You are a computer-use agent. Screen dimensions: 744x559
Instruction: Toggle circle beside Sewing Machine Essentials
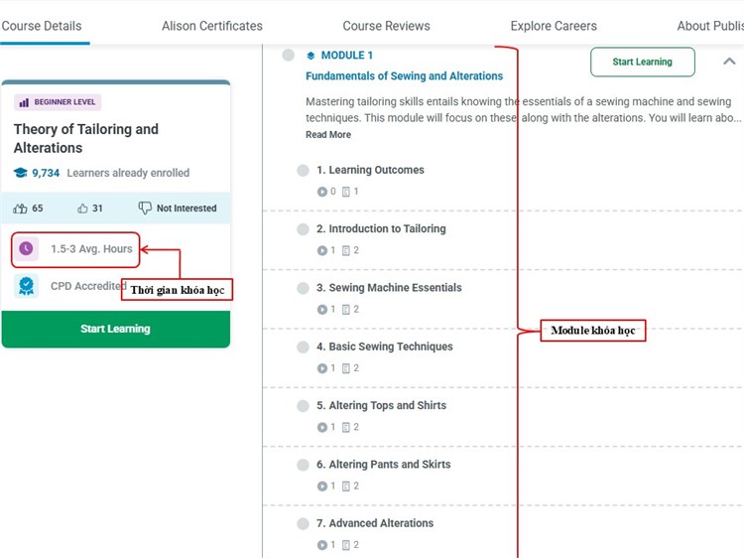point(303,288)
